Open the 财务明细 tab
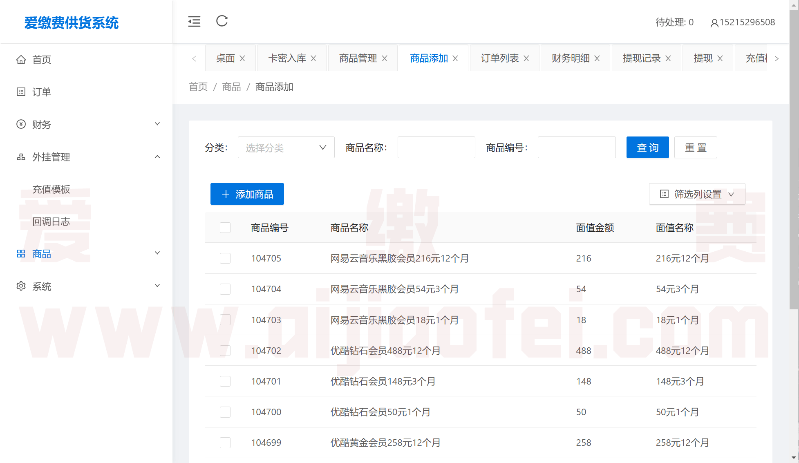Viewport: 799px width, 463px height. click(x=571, y=58)
